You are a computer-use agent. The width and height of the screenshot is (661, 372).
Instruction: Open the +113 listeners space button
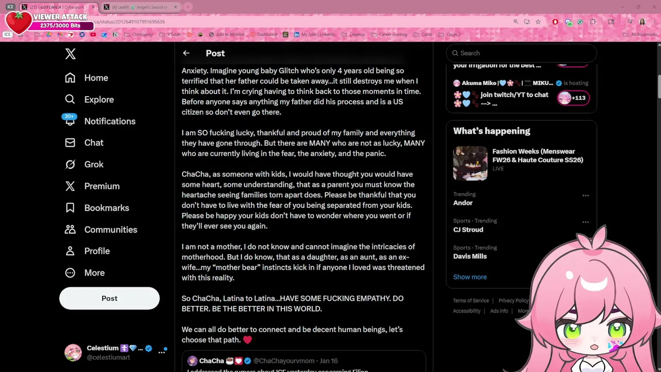point(573,98)
